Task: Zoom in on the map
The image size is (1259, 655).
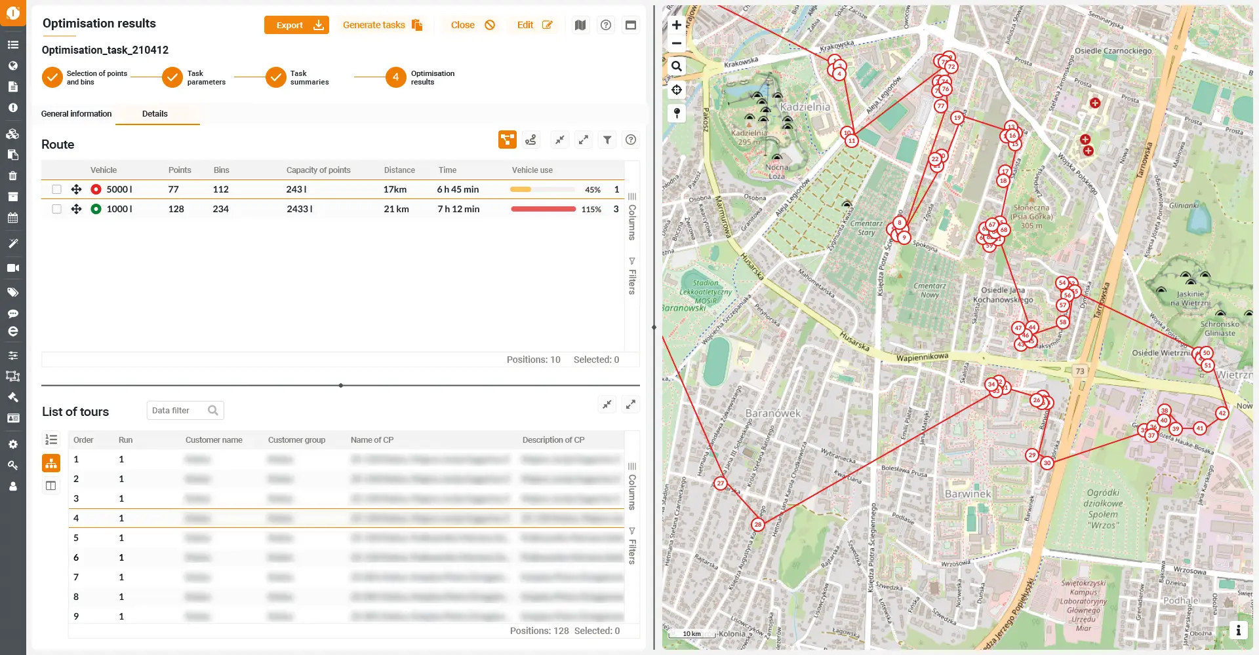Action: click(x=677, y=25)
